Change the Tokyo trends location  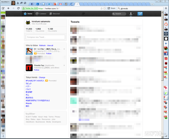(x=42, y=78)
